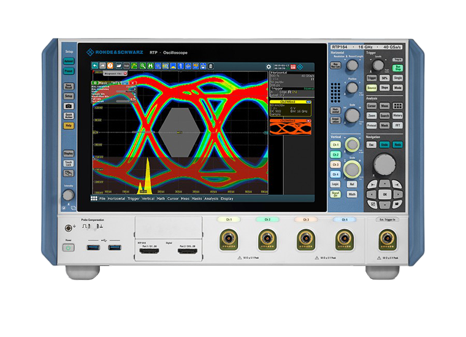The height and width of the screenshot is (337, 466).
Task: Push the OK key in navigation pad
Action: pos(384,194)
